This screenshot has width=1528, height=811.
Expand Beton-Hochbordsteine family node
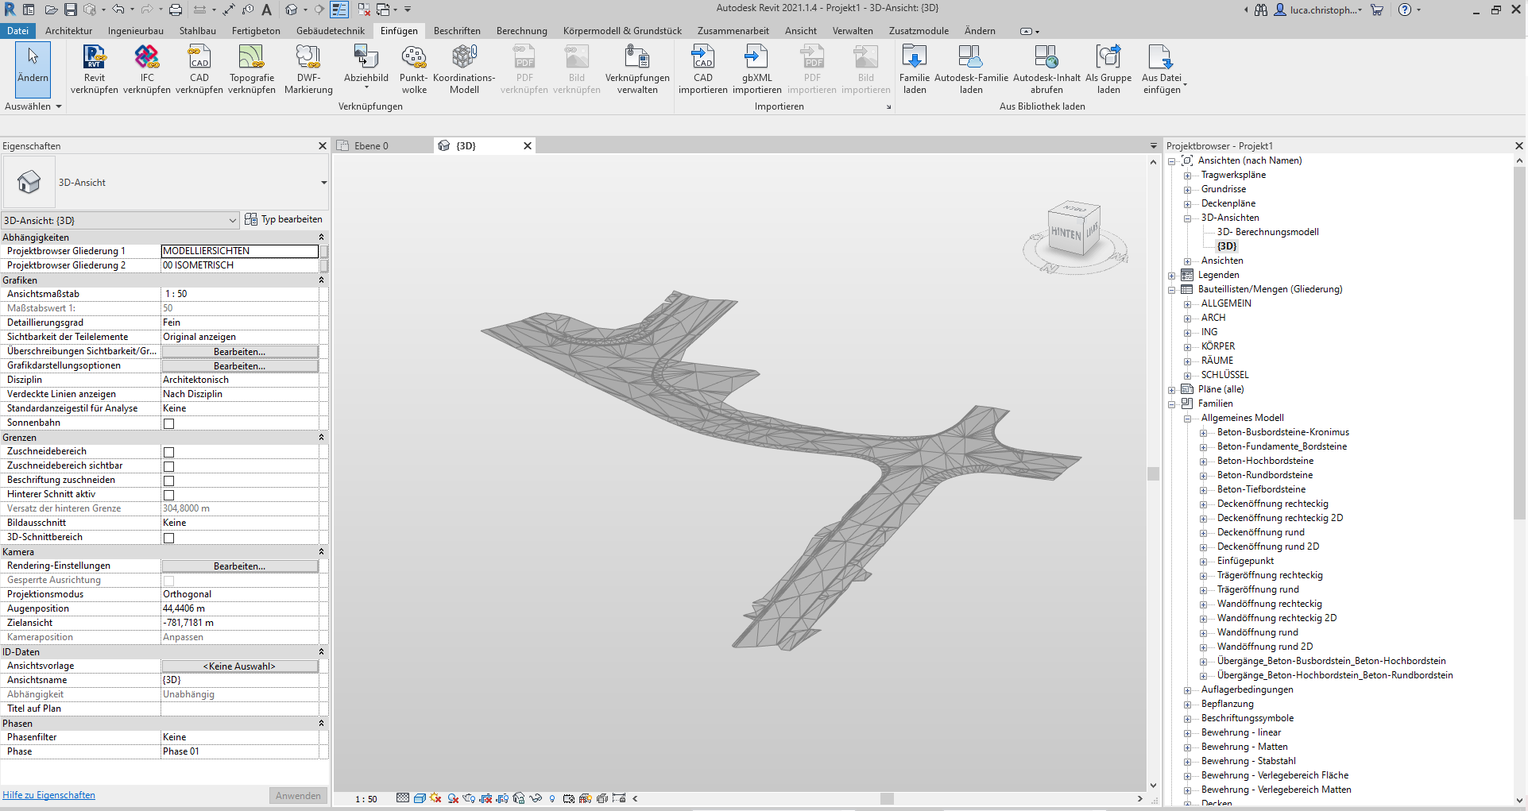(x=1203, y=461)
